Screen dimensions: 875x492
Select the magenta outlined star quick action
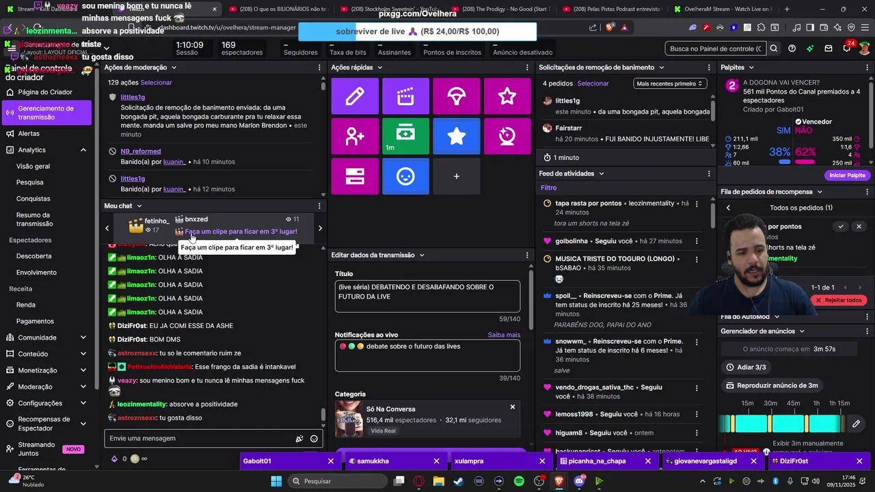(507, 96)
